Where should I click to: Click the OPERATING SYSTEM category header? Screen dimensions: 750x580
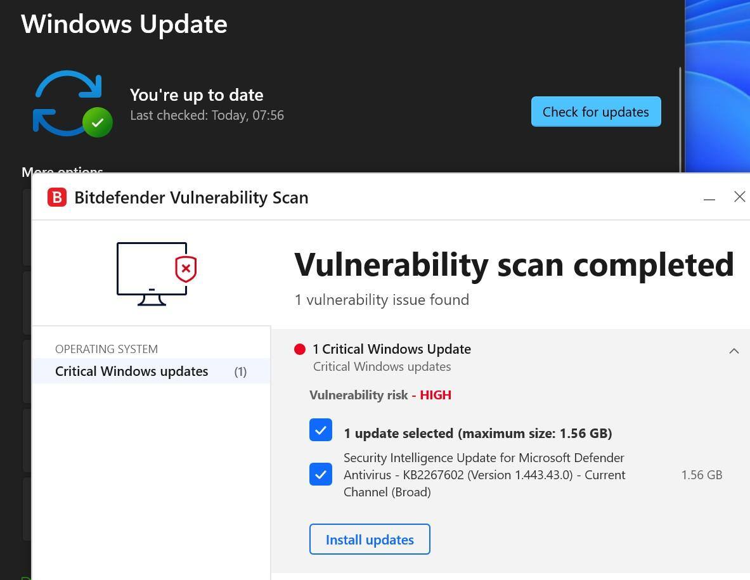(x=107, y=349)
